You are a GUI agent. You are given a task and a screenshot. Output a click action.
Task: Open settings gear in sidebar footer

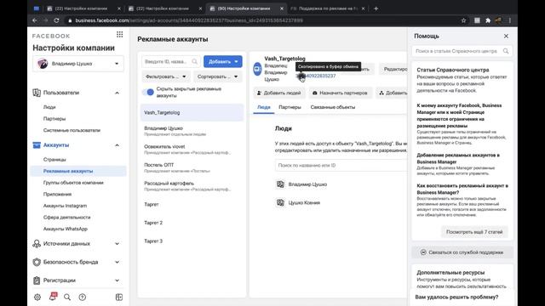pyautogui.click(x=37, y=297)
